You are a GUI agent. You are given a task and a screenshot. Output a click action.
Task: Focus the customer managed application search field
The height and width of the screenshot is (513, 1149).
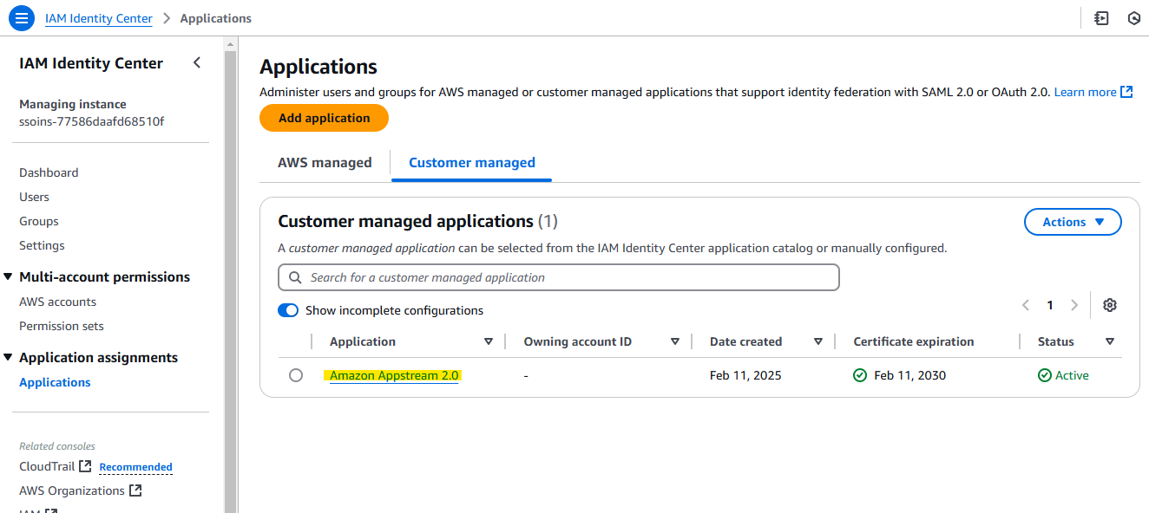pyautogui.click(x=559, y=277)
